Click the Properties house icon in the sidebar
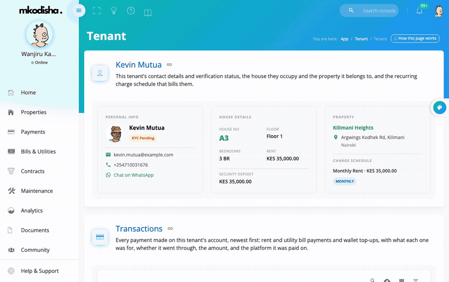Screen dimensions: 449x282 coord(11,112)
